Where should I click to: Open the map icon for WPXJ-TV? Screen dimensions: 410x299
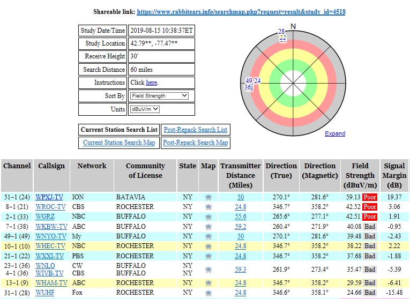tap(208, 197)
